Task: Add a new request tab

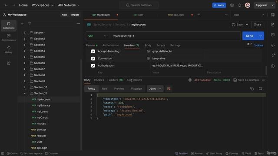Action: coord(199,15)
